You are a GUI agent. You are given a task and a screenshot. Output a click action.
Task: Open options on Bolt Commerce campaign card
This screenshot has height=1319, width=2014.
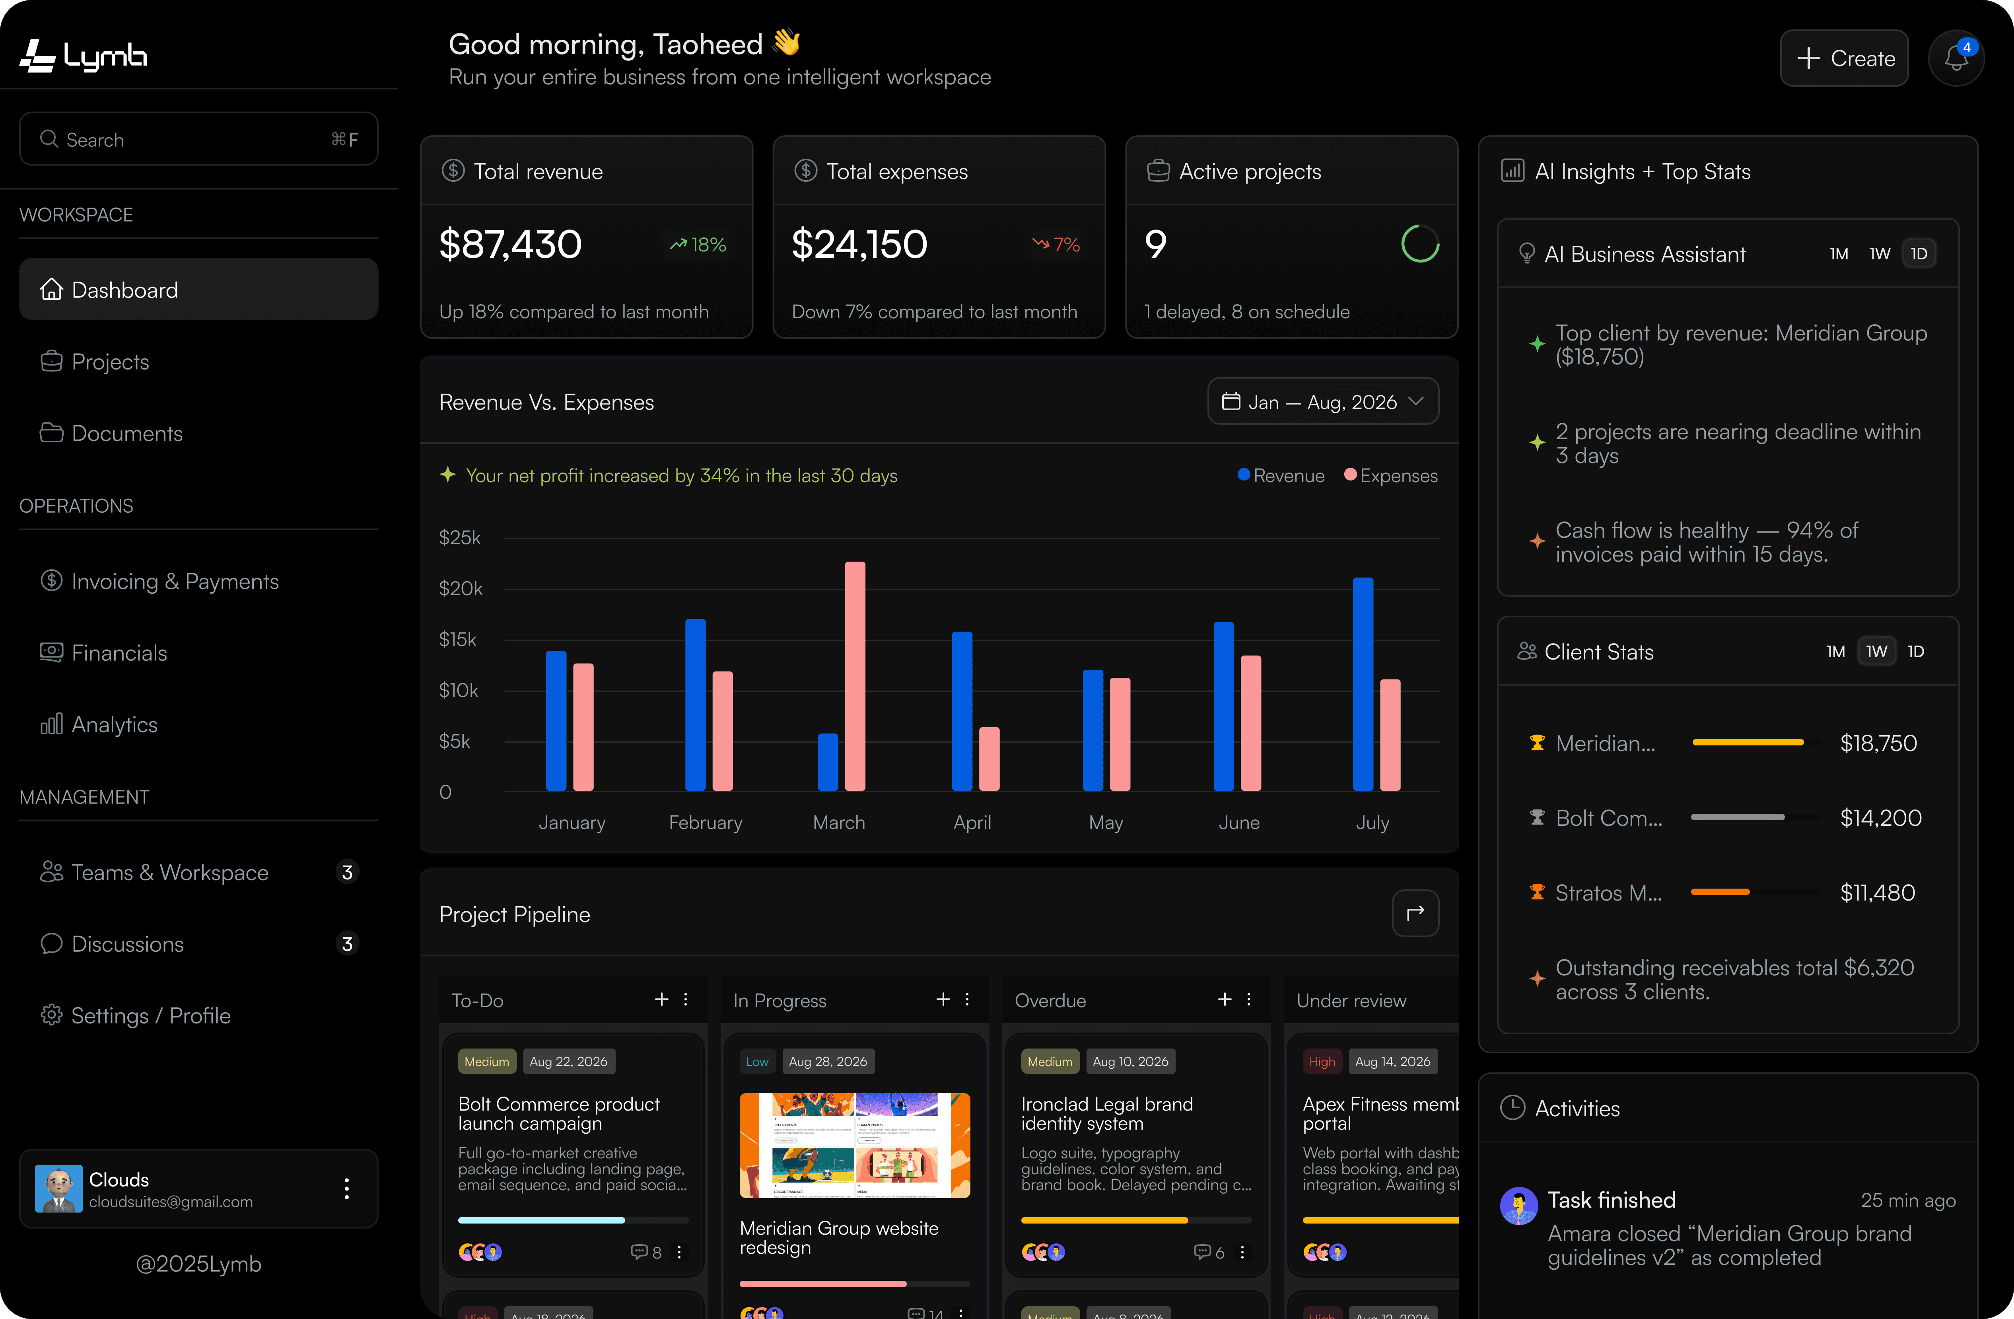click(x=680, y=1252)
